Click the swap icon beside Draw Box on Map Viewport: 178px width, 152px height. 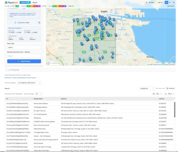click(39, 23)
